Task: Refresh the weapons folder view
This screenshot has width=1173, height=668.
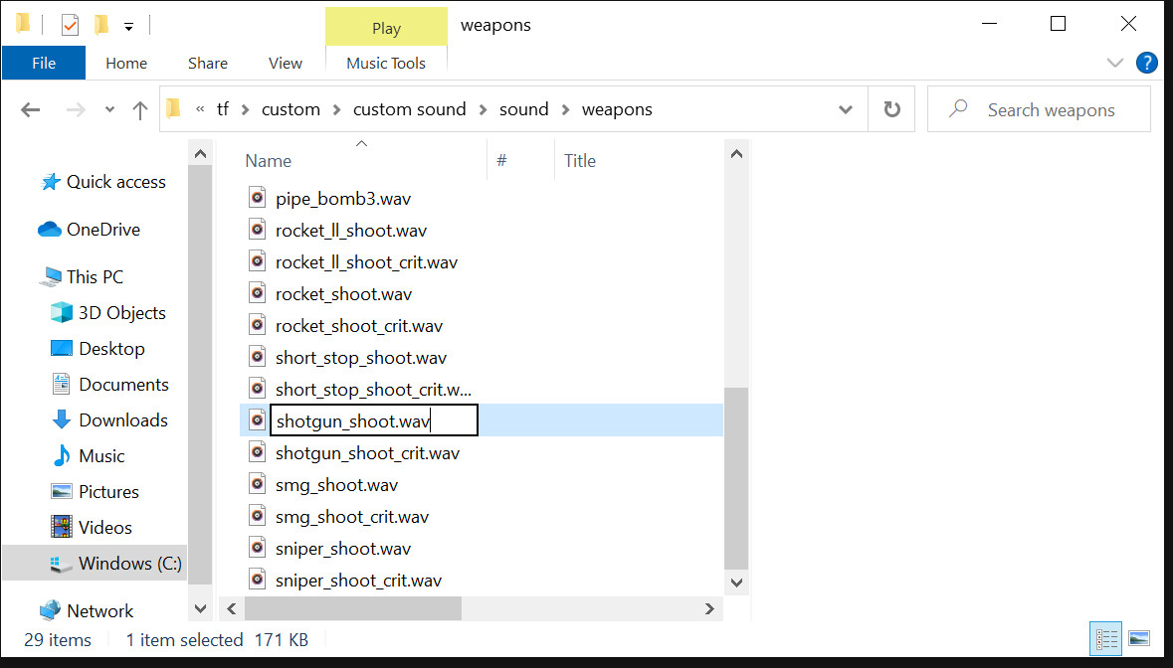Action: [x=892, y=109]
